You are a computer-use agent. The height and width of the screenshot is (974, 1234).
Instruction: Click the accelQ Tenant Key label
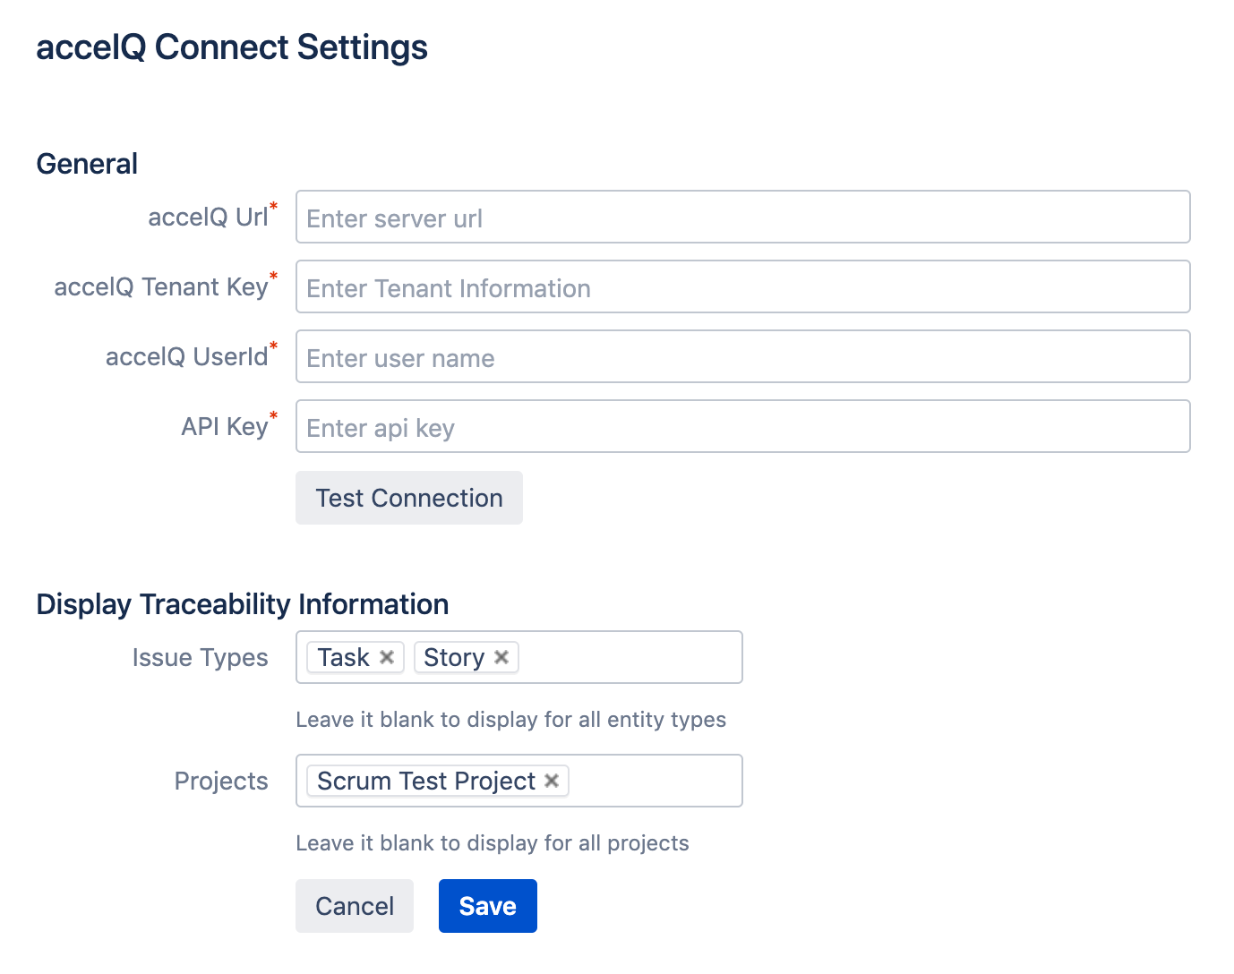coord(161,286)
